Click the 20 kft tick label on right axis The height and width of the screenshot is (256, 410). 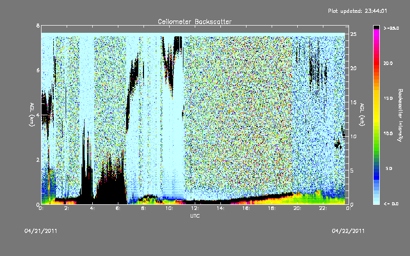pos(353,68)
